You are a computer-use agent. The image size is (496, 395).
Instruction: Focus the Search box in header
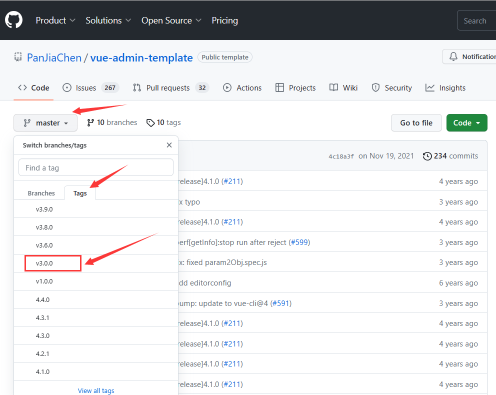[476, 20]
